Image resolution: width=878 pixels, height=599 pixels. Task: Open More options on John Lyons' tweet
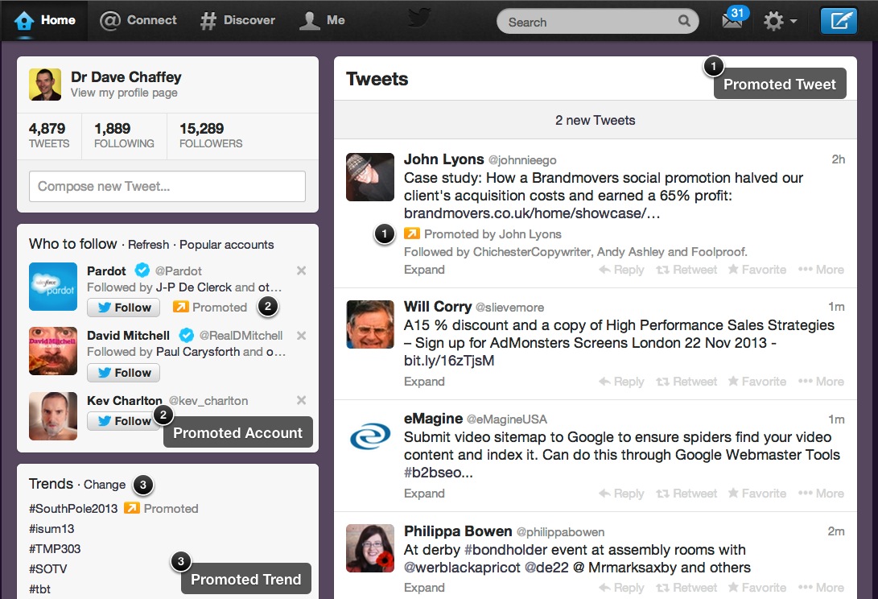tap(821, 270)
